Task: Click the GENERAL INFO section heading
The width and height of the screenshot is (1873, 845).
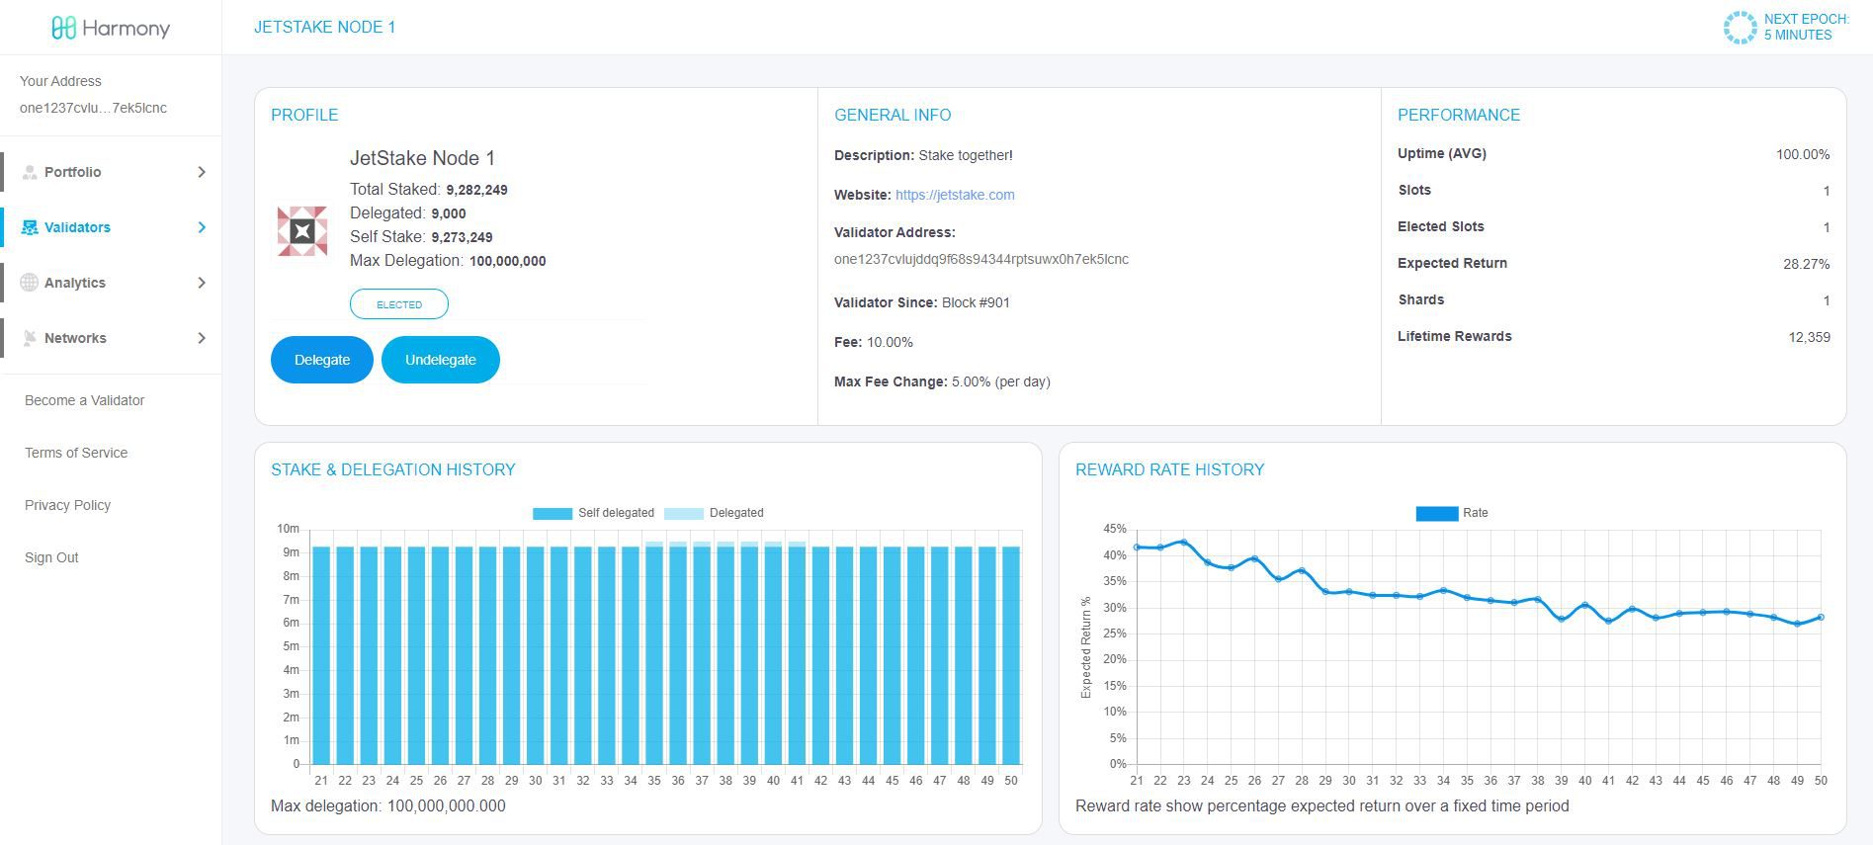Action: 893,116
